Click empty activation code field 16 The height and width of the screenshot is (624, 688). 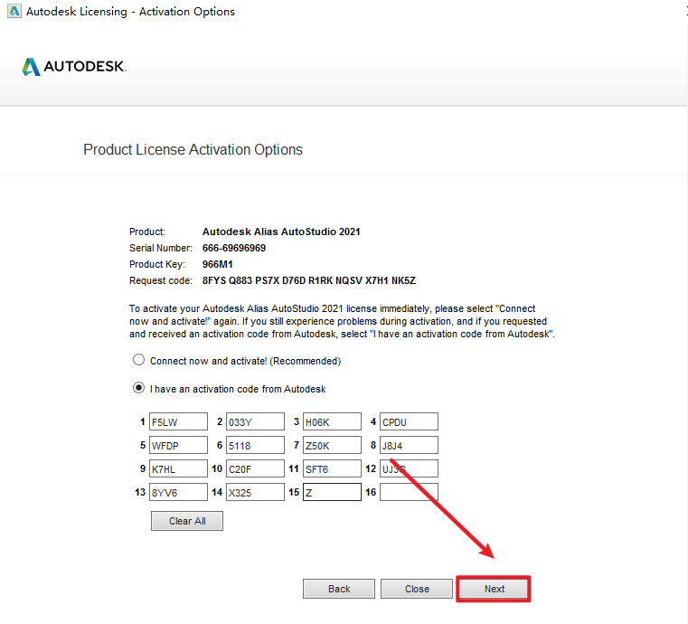click(409, 492)
